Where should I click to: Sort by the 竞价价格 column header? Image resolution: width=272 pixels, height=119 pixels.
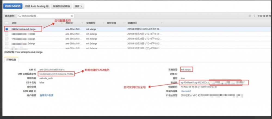111,23
